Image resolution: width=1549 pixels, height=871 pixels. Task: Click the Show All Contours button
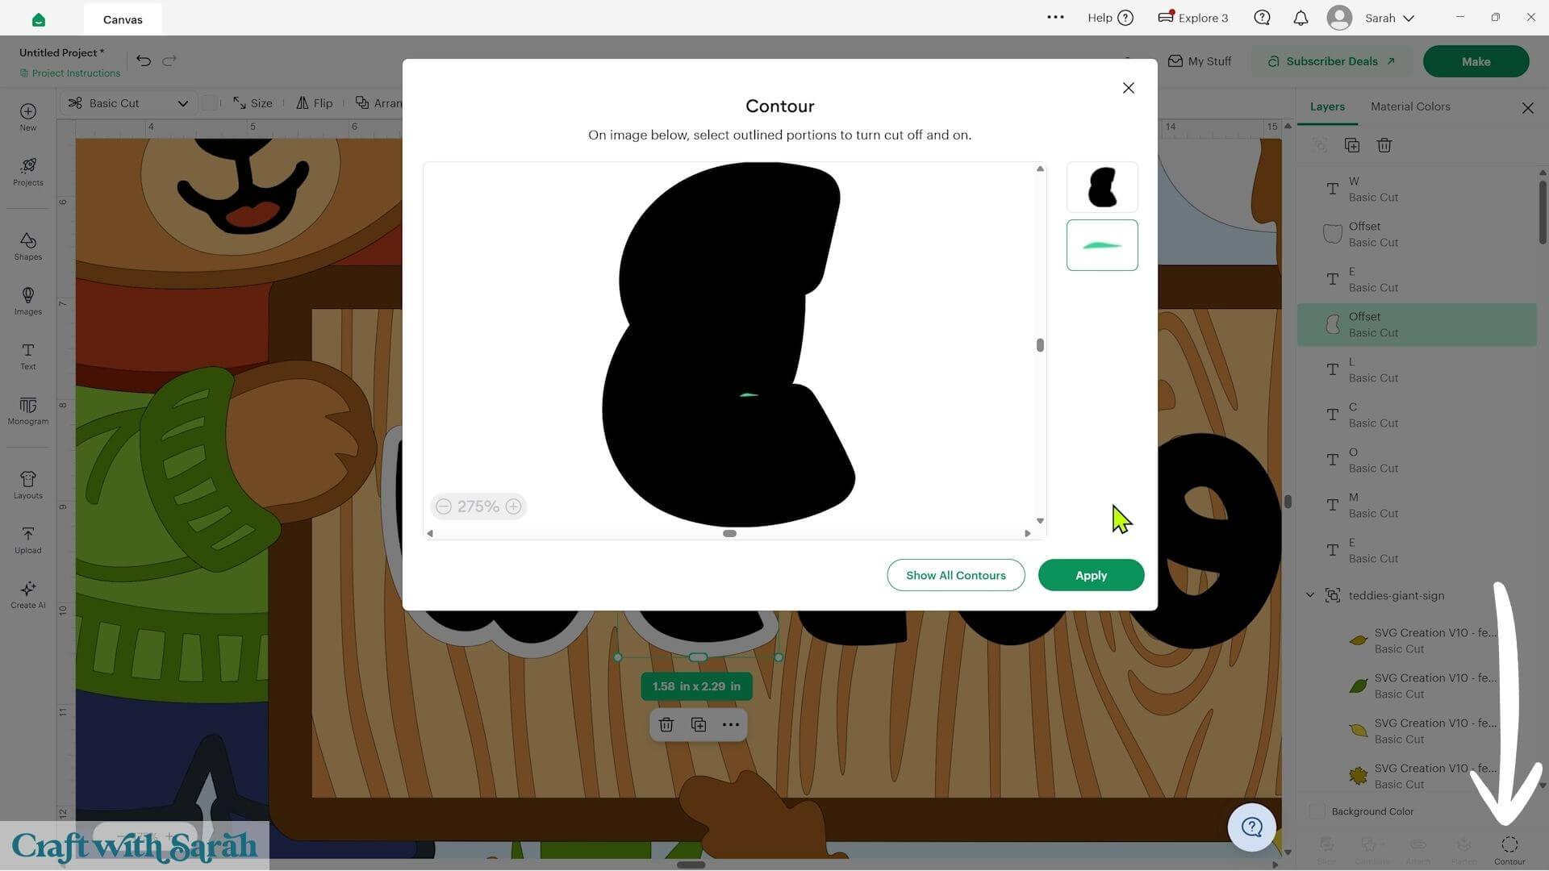click(956, 575)
